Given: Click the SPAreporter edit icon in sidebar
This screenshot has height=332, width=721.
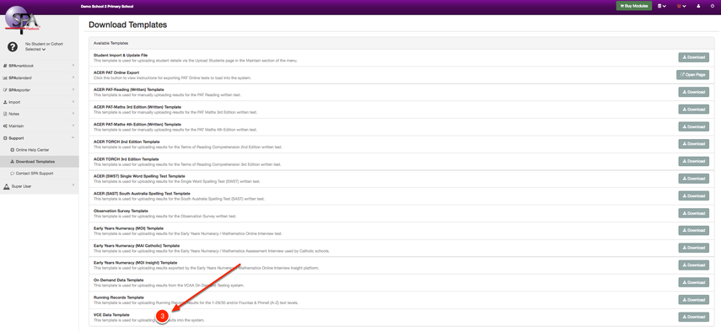Looking at the screenshot, I should [5, 89].
